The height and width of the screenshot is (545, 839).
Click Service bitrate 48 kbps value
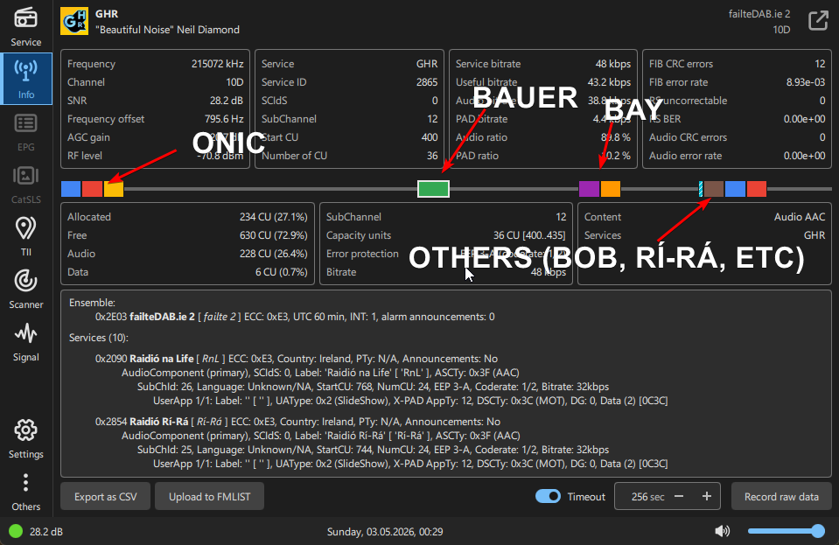click(x=613, y=64)
